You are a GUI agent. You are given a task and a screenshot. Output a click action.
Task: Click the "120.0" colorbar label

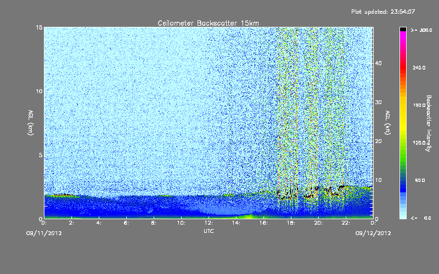click(x=419, y=142)
